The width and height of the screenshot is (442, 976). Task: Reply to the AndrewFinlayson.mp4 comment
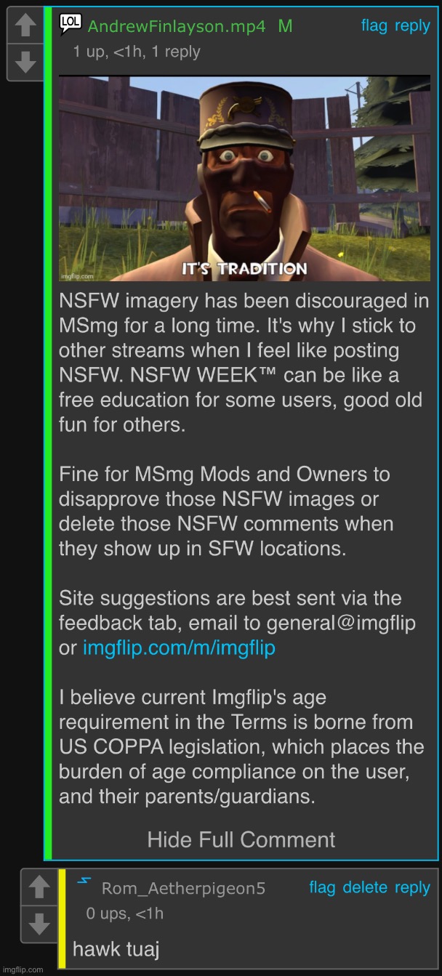tap(412, 26)
